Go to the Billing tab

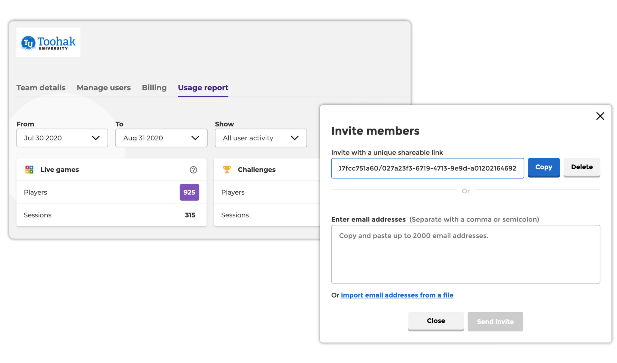154,88
